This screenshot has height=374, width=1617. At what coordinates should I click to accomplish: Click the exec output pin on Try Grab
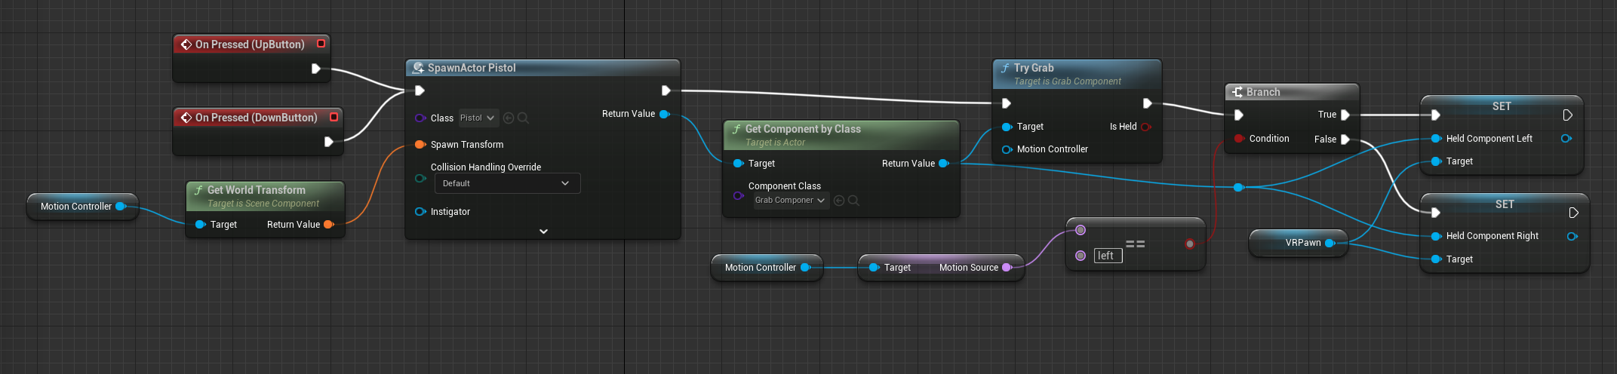(1148, 103)
